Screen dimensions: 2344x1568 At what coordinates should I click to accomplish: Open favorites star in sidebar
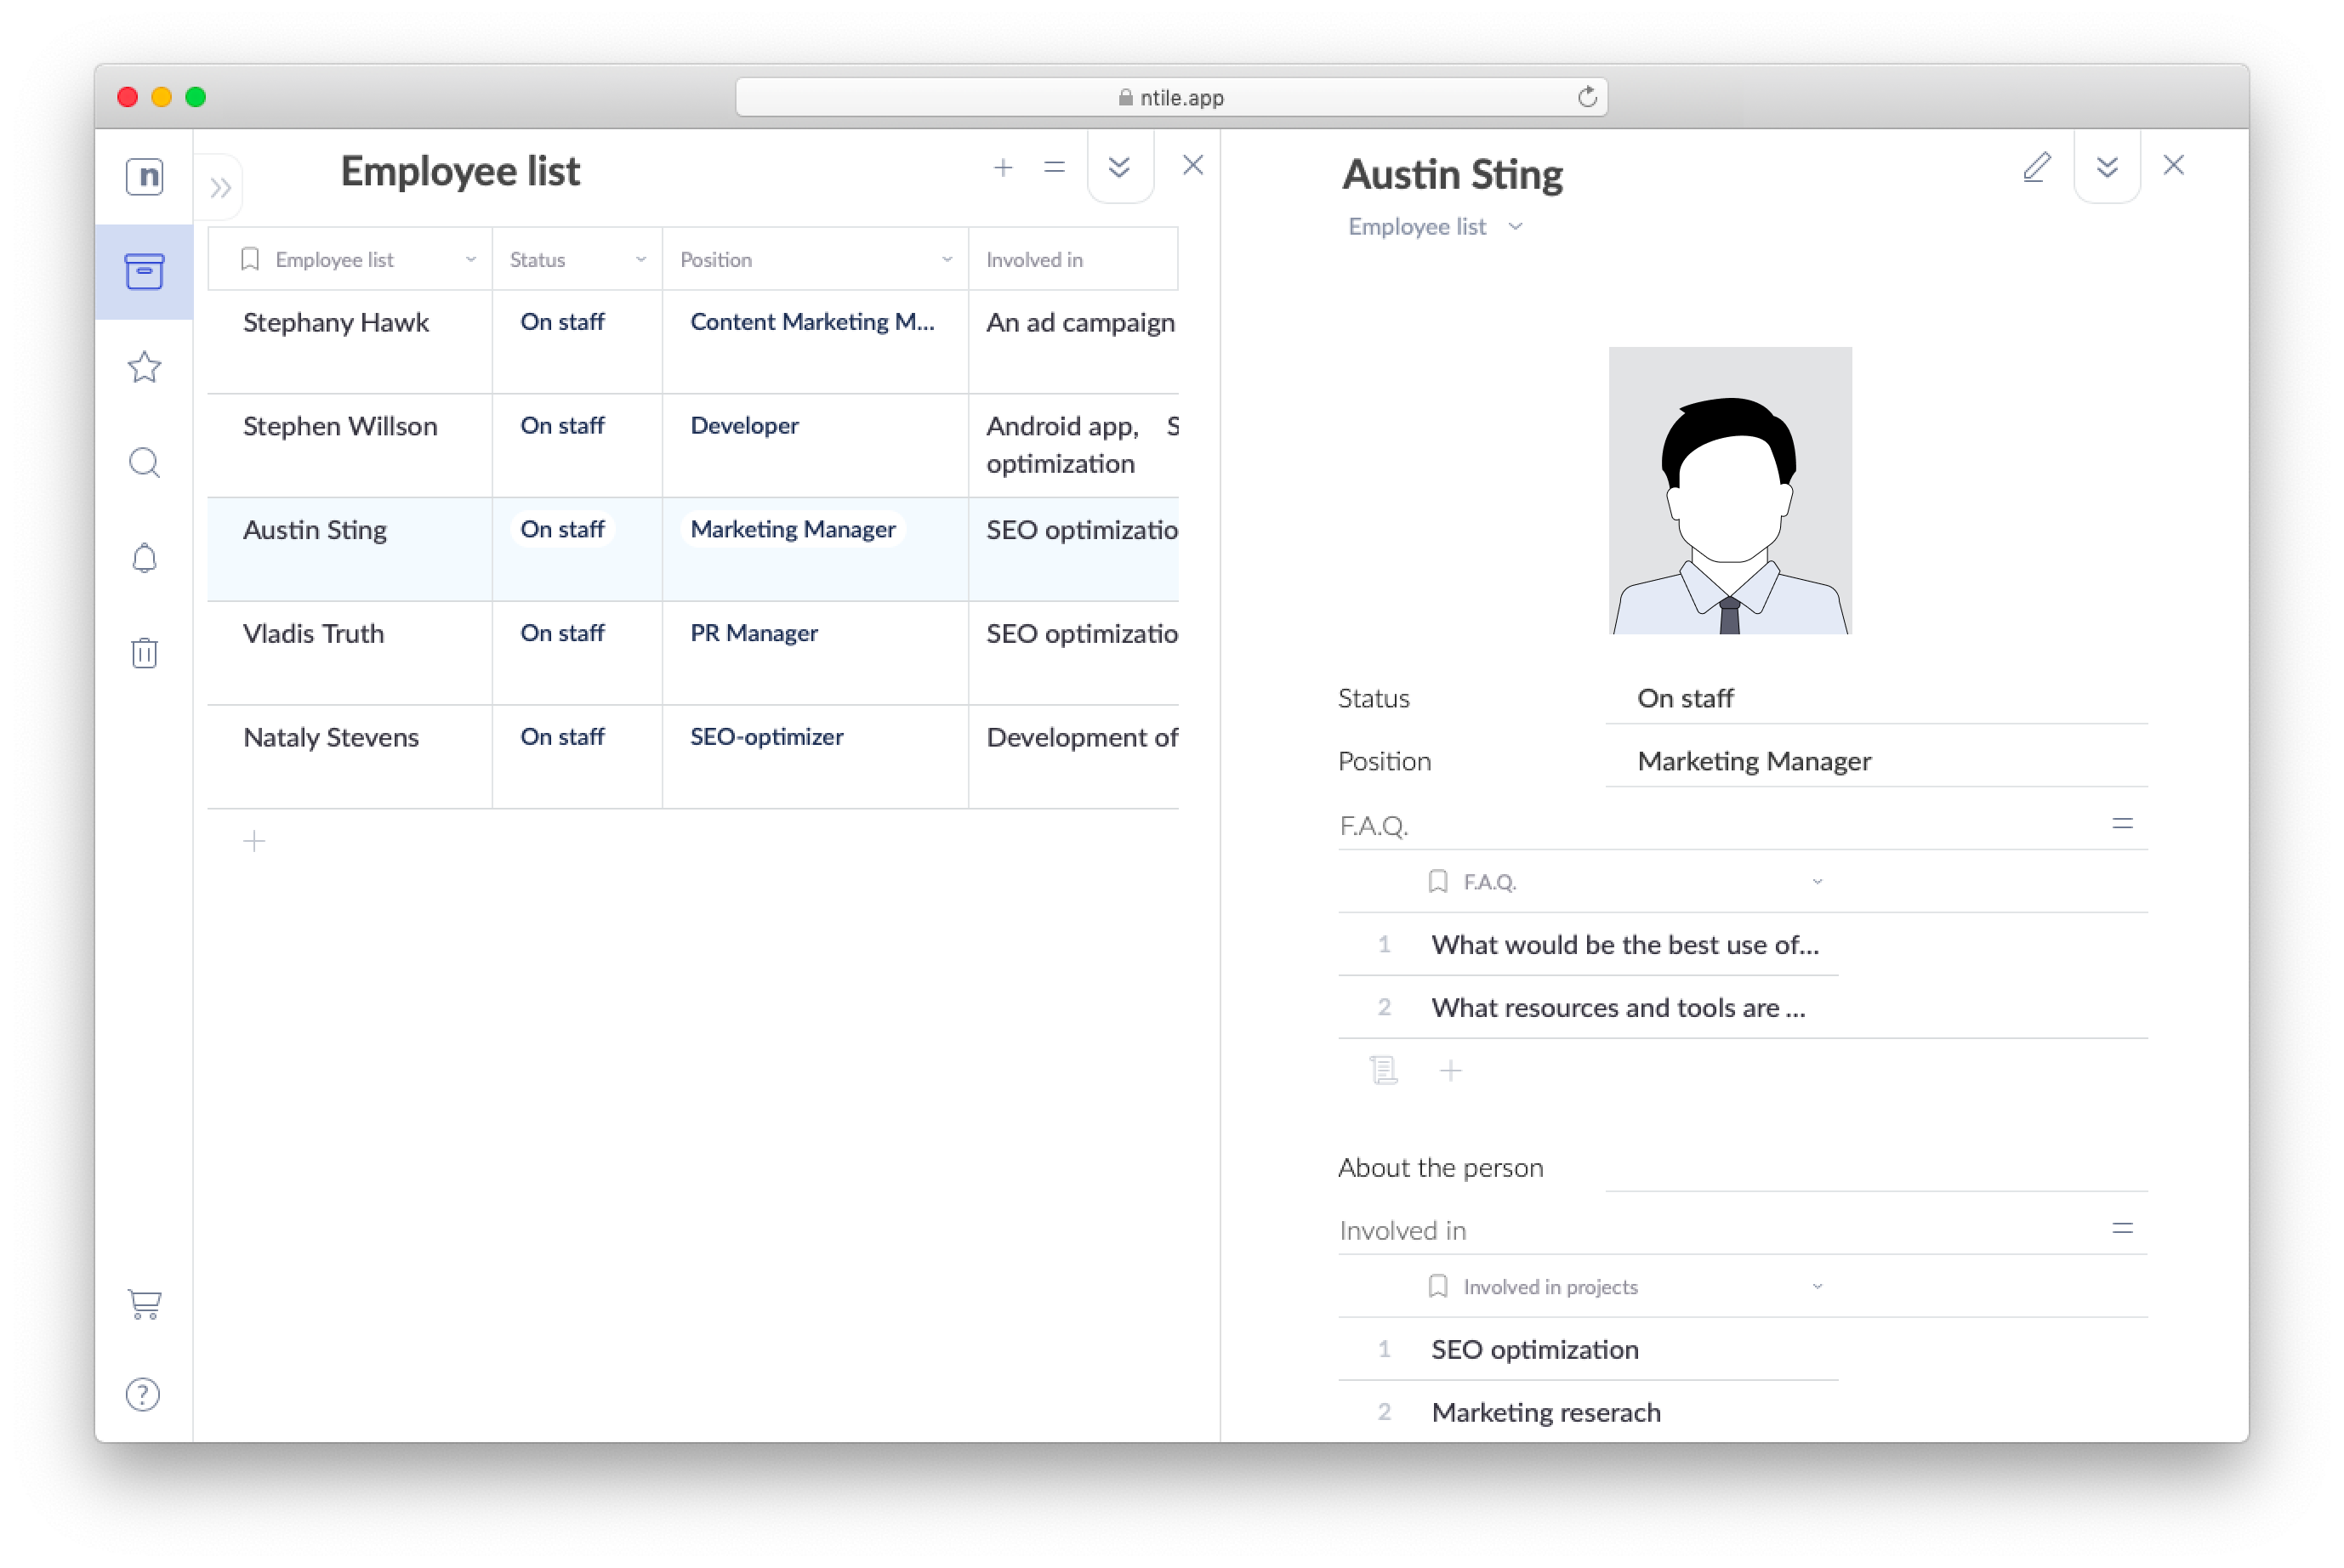pos(144,367)
